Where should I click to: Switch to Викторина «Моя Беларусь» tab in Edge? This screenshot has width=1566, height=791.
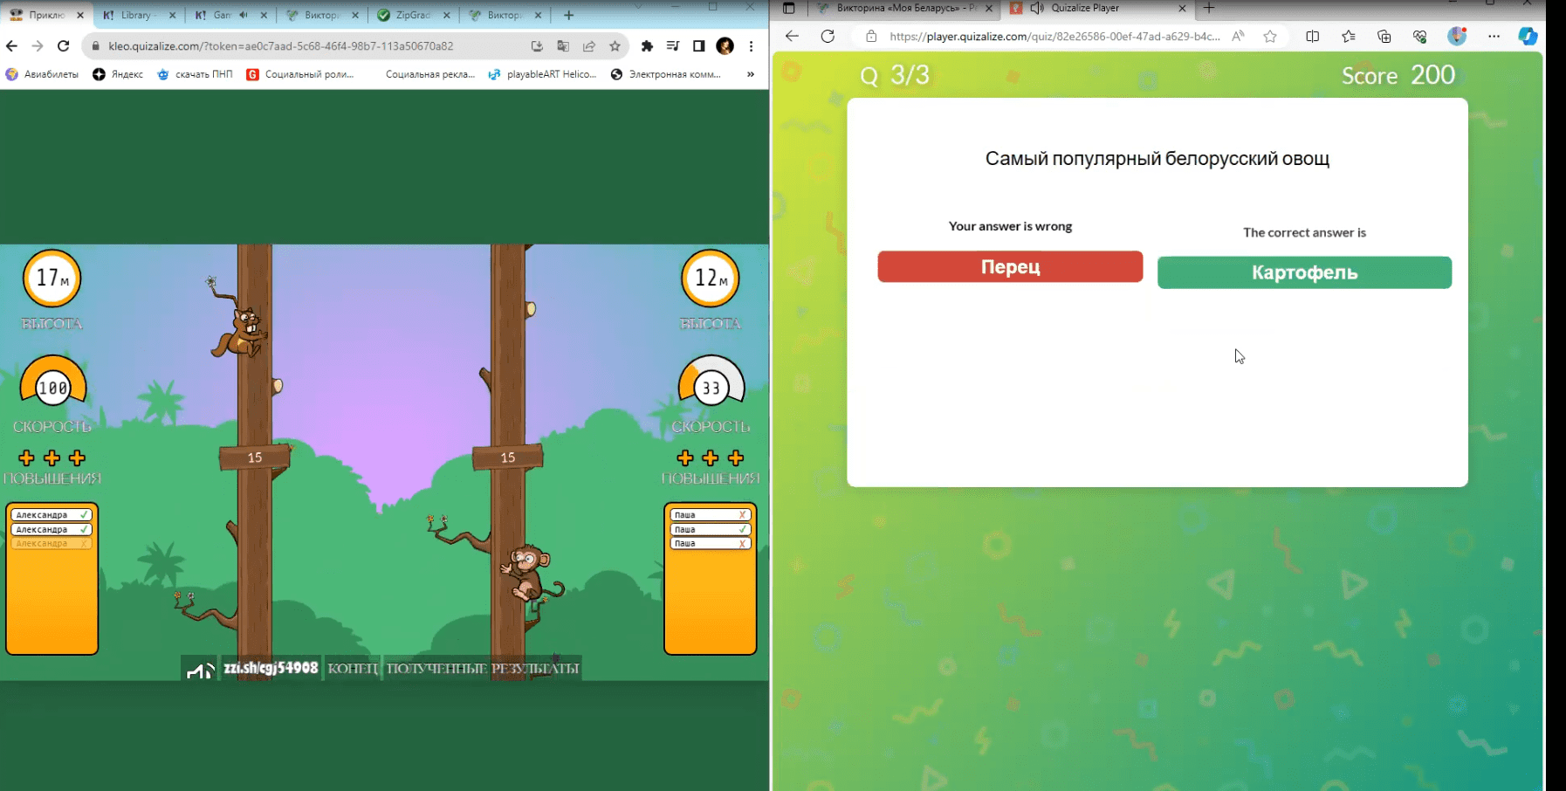coord(906,8)
